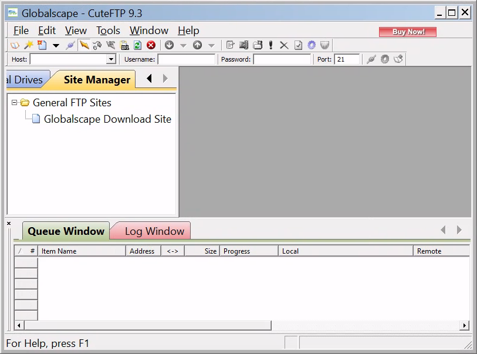
Task: Click the Progress column header
Action: [249, 251]
